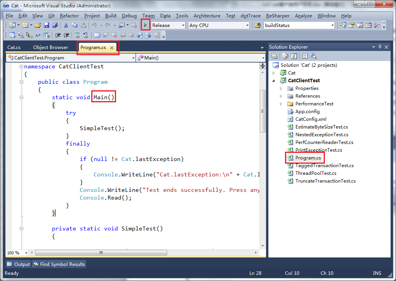Click the View Class Diagram icon
396x281 pixels.
(313, 56)
